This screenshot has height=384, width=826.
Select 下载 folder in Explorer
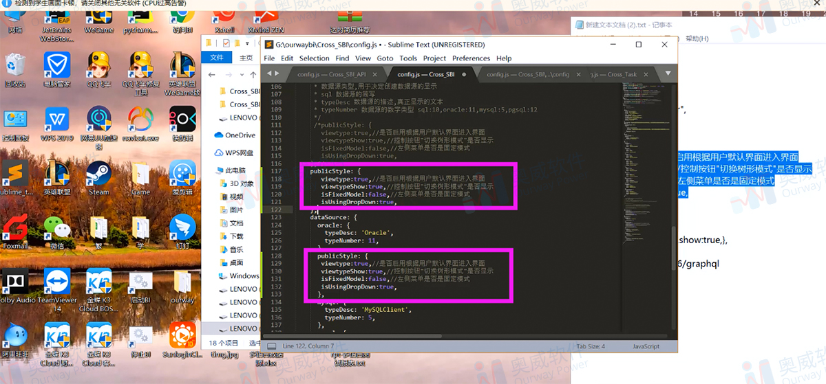231,236
